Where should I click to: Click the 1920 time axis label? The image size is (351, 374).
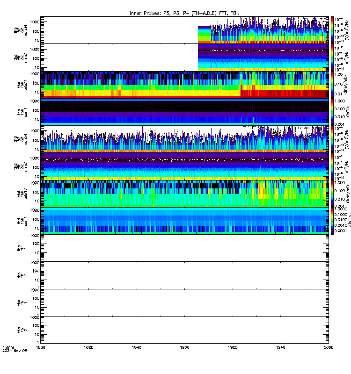233,347
